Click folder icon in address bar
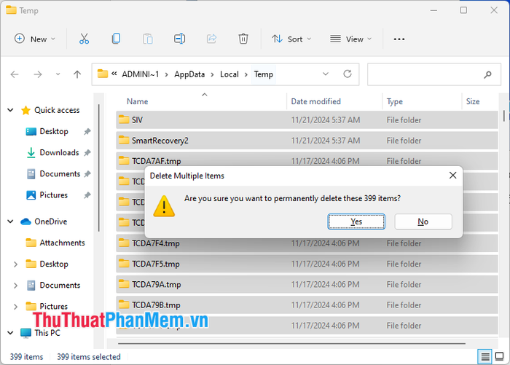Screen dimensions: 510x365 tap(103, 74)
